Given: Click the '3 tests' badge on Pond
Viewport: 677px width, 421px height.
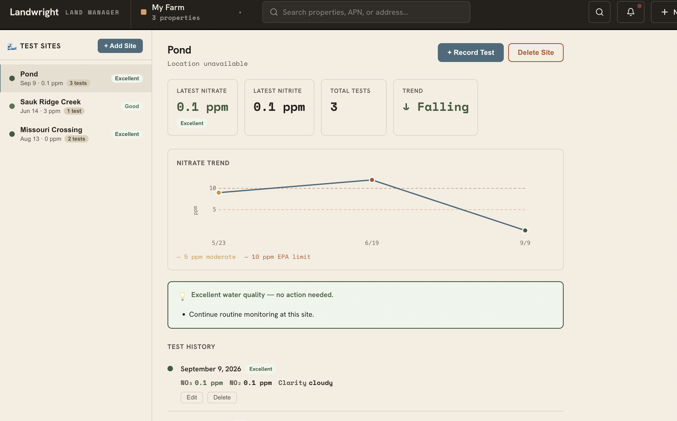Looking at the screenshot, I should coord(78,83).
